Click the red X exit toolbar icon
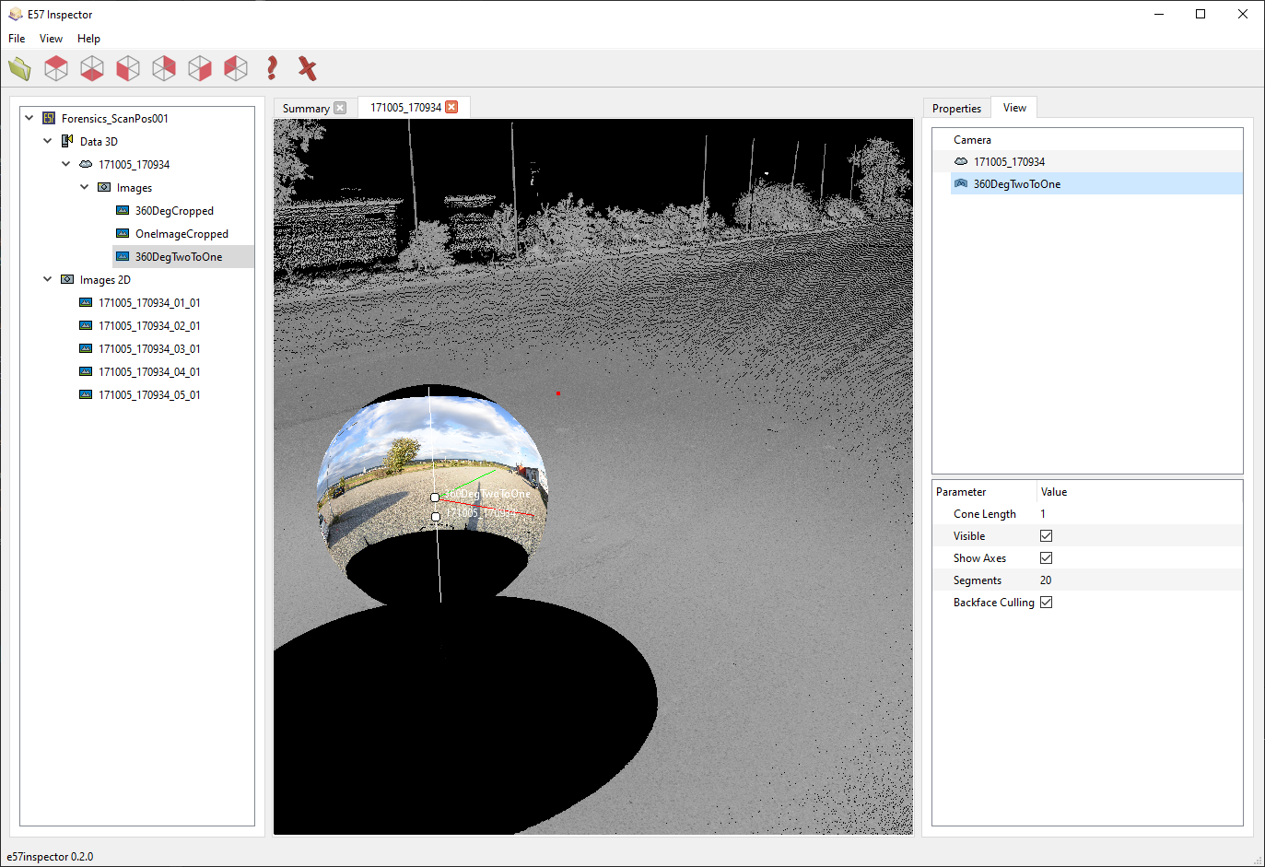Image resolution: width=1265 pixels, height=867 pixels. tap(308, 68)
